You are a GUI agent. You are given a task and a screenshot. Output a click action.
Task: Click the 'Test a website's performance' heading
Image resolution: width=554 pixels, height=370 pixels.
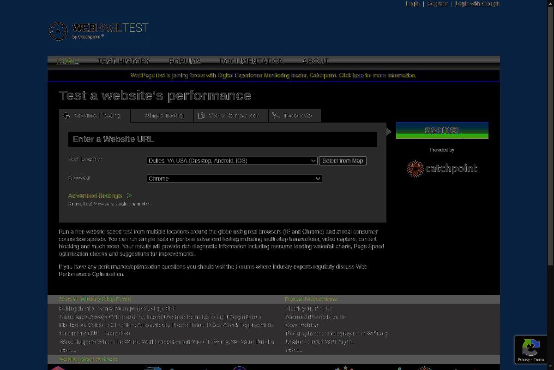click(155, 95)
